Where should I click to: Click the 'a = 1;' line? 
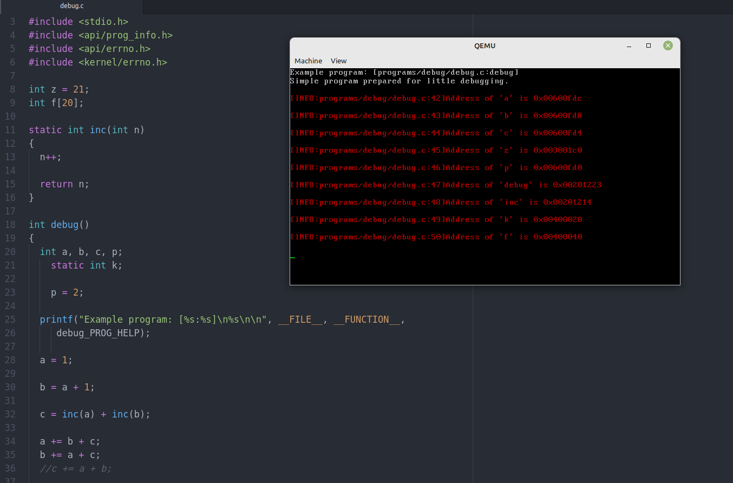56,360
